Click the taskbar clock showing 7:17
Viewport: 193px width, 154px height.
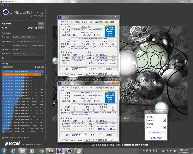click(x=184, y=151)
